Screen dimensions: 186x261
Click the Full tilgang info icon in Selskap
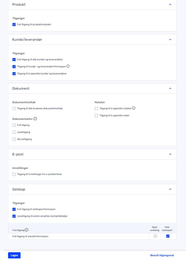26,230
